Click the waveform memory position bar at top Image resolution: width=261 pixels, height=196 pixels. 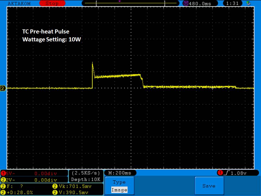(x=130, y=3)
